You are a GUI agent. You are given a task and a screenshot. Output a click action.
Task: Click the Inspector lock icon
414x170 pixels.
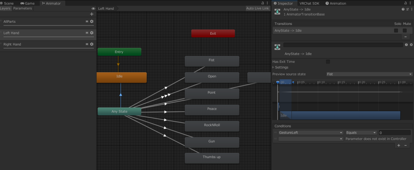407,3
